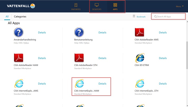Click the CXA AdobeReader HAM label
Viewport: 188px width, 107px height.
tap(26, 65)
